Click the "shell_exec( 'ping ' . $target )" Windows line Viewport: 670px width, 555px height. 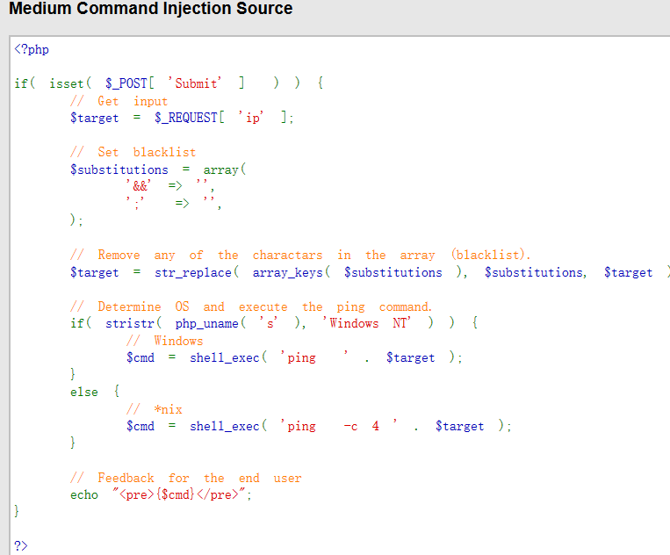(294, 357)
